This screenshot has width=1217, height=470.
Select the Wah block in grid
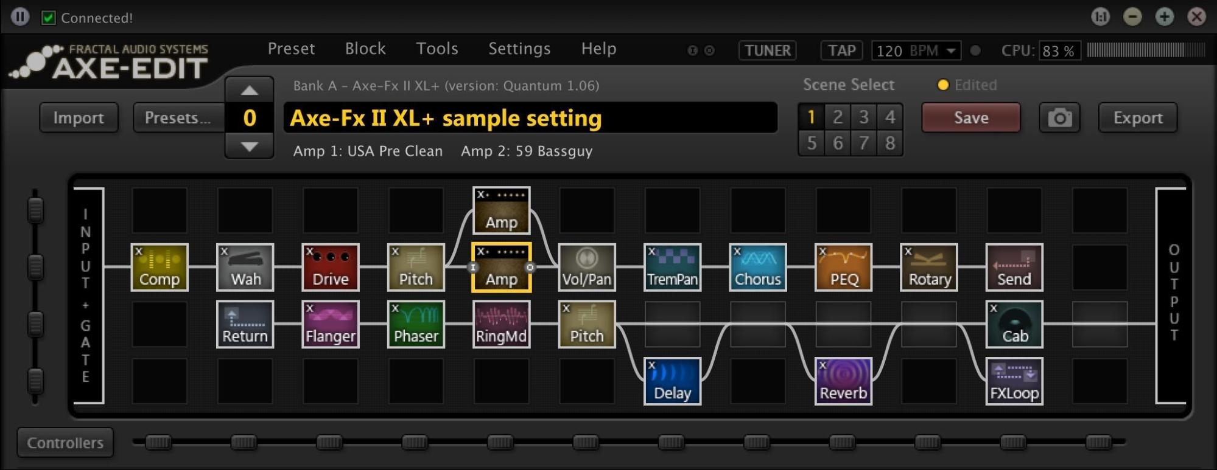coord(245,268)
